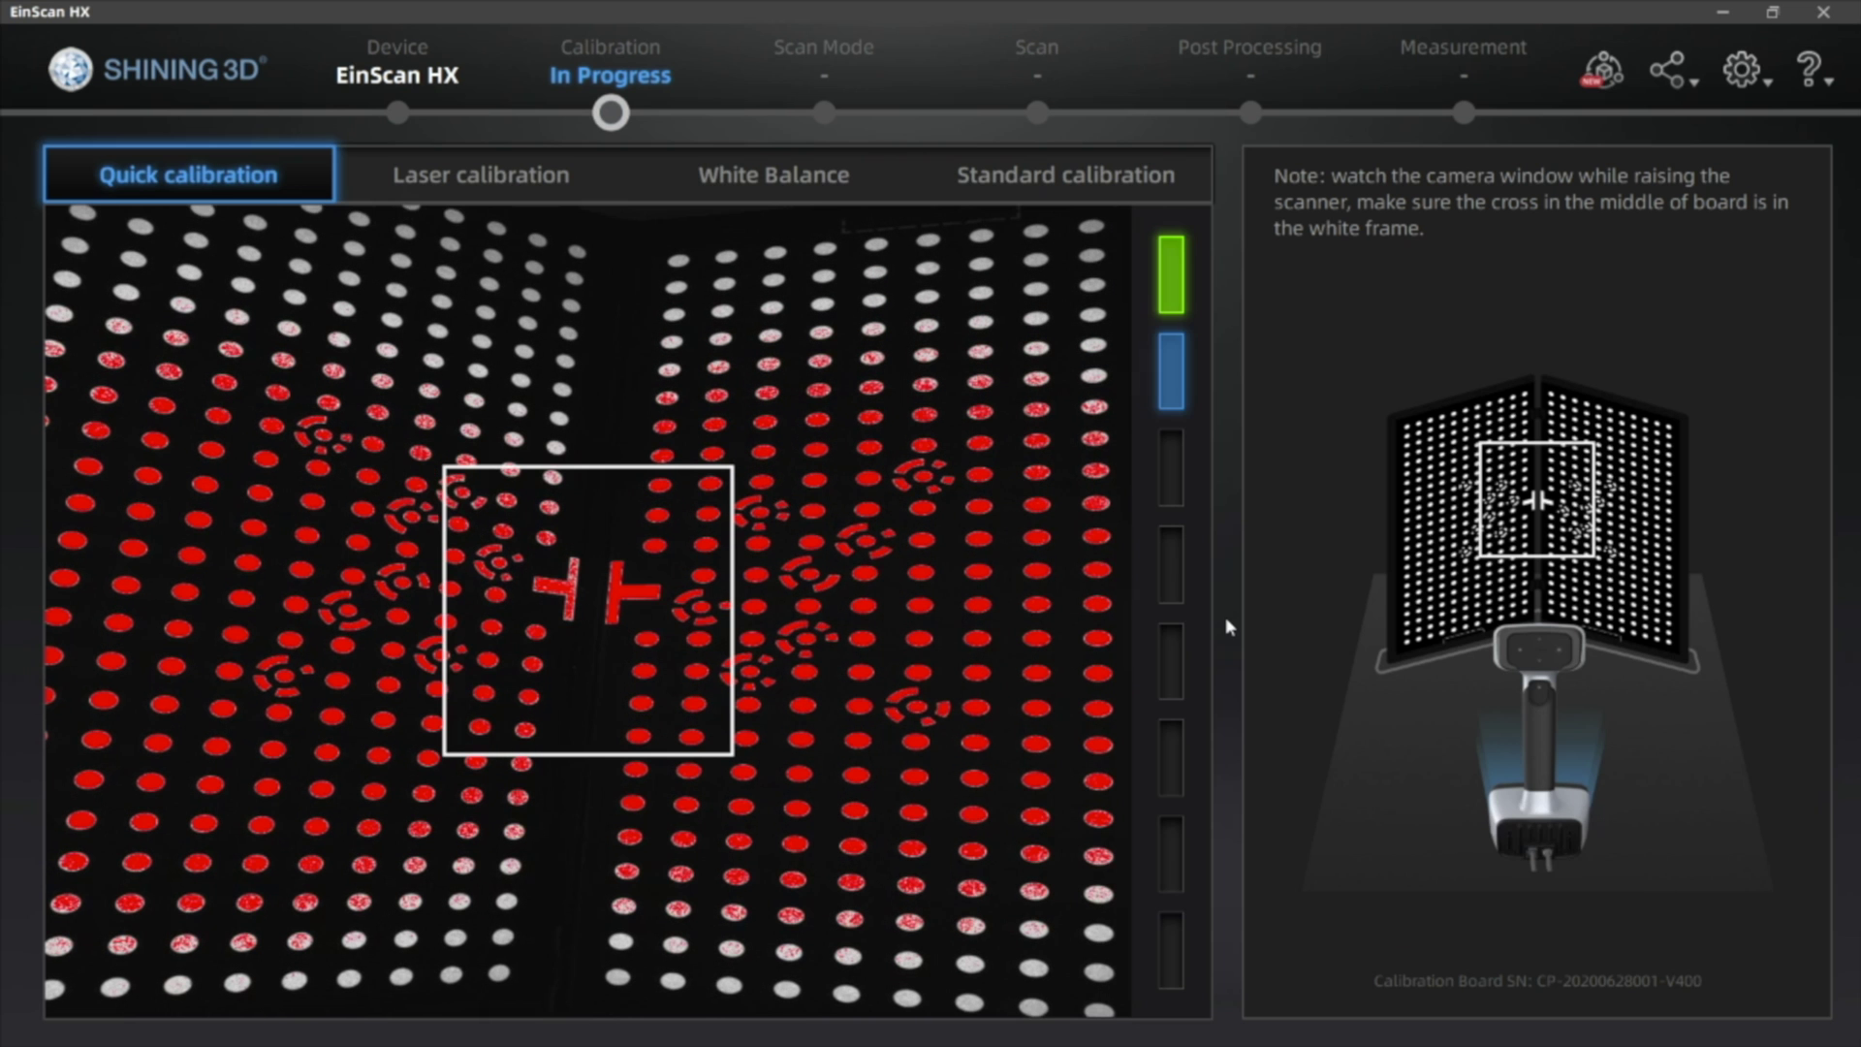Click the question mark help icon
Screen dimensions: 1861x1047
click(1807, 70)
